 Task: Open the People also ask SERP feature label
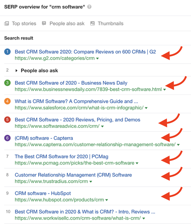coord(67,23)
